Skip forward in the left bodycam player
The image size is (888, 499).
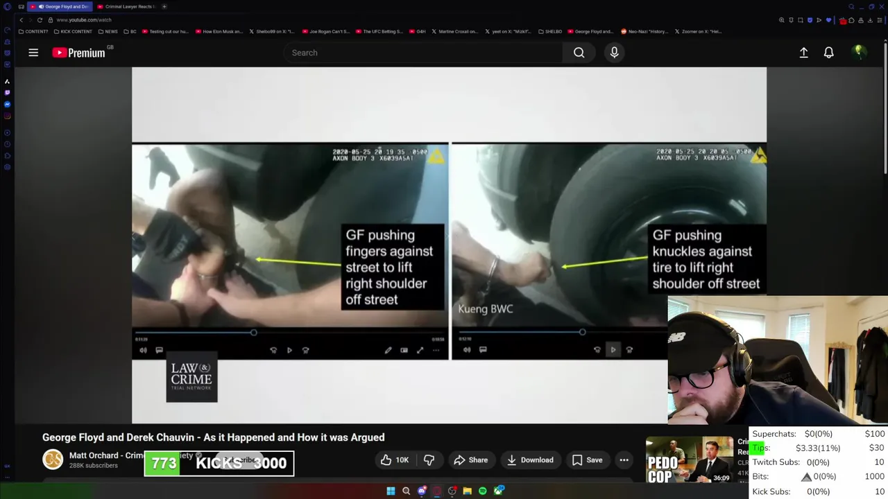tap(305, 350)
